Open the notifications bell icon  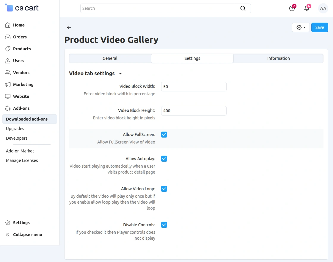307,8
